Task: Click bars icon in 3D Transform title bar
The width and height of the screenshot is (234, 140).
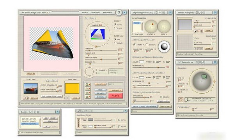Action: pos(203,62)
